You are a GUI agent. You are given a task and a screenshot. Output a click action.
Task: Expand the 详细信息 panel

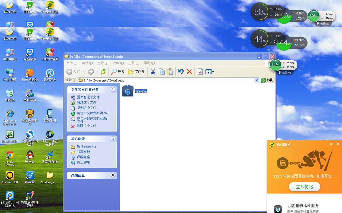pyautogui.click(x=113, y=175)
